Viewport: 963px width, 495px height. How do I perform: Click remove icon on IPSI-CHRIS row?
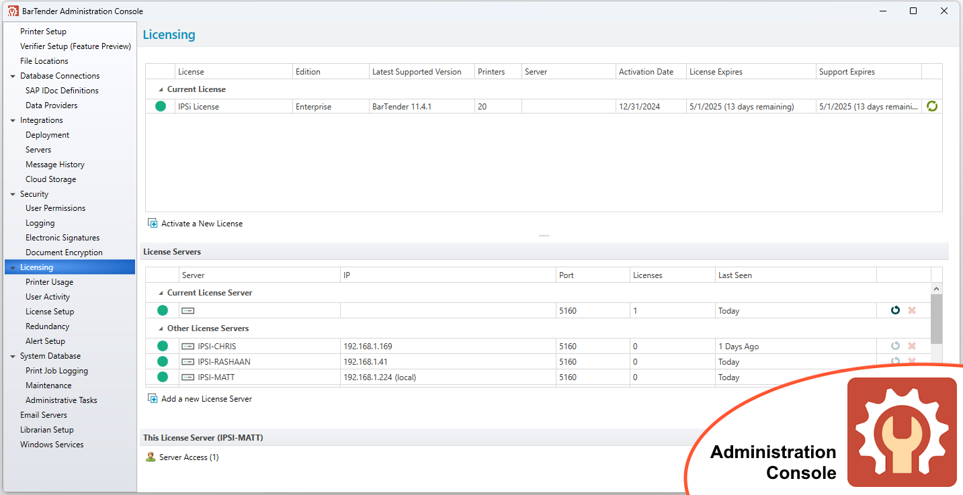point(912,346)
